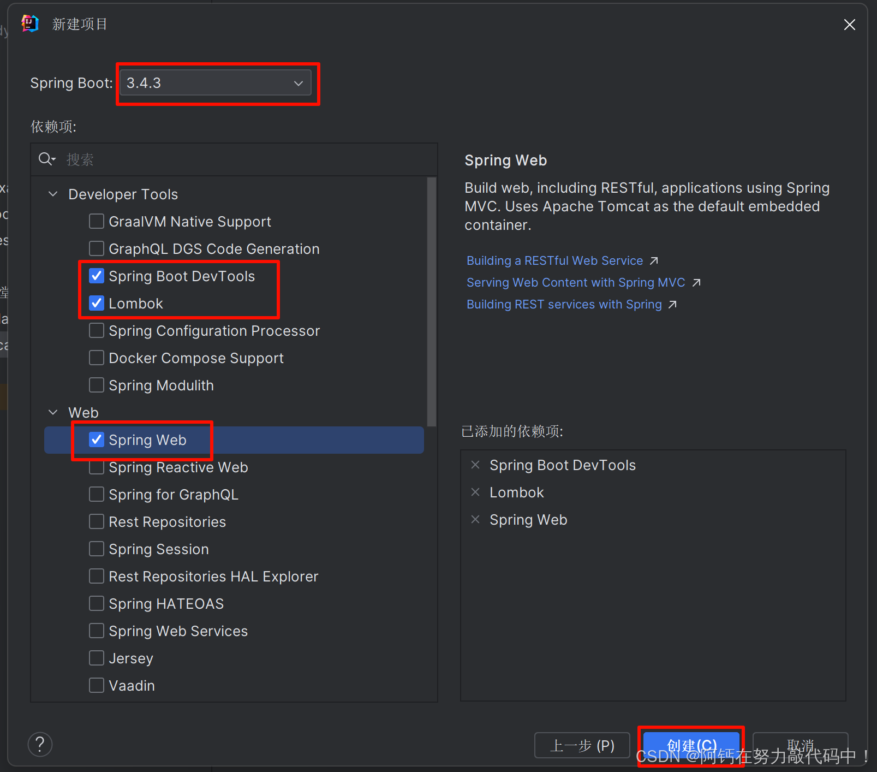This screenshot has width=877, height=772.
Task: Click the 创建(C) create button
Action: 690,745
